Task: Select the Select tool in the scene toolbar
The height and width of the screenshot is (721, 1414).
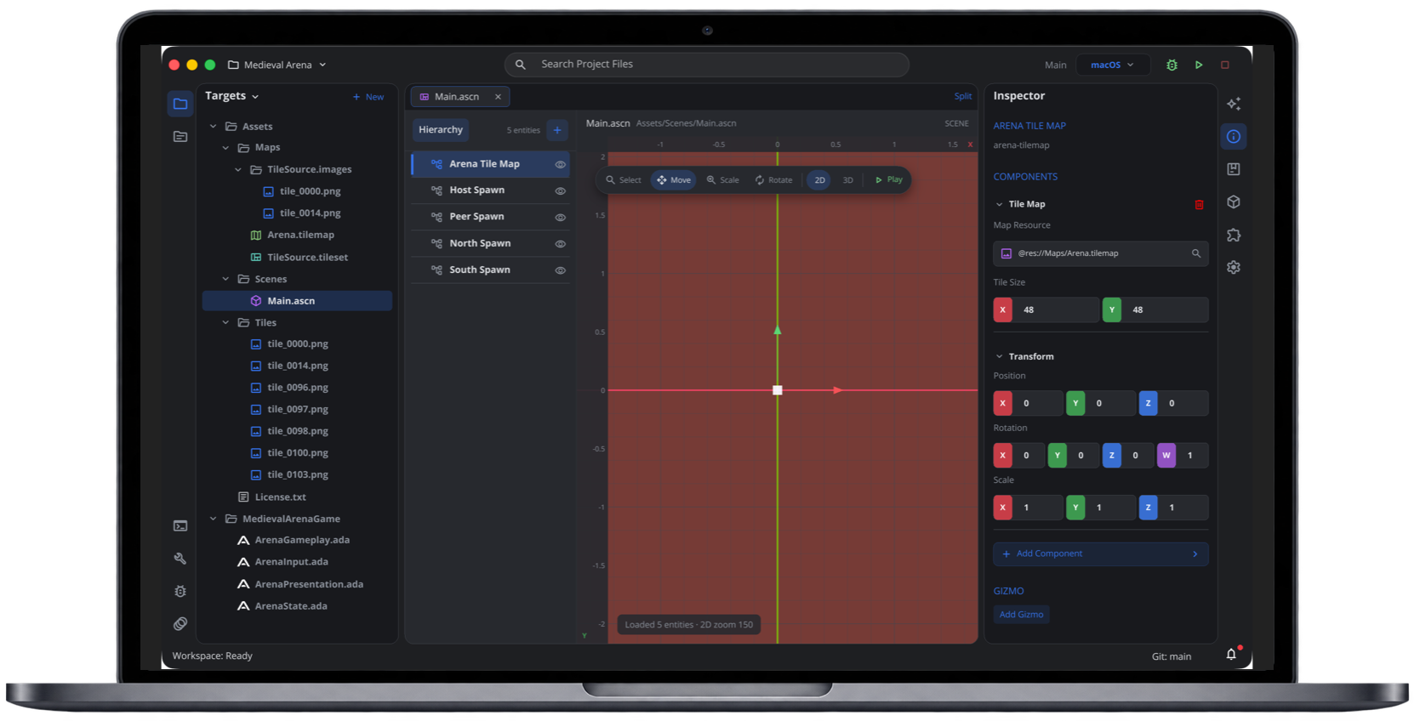Action: pos(624,180)
